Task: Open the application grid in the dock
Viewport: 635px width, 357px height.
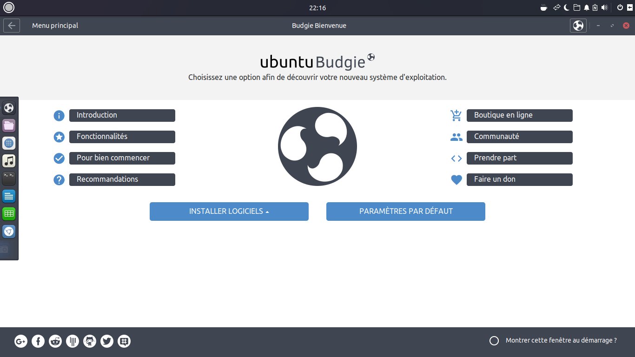Action: click(x=9, y=143)
